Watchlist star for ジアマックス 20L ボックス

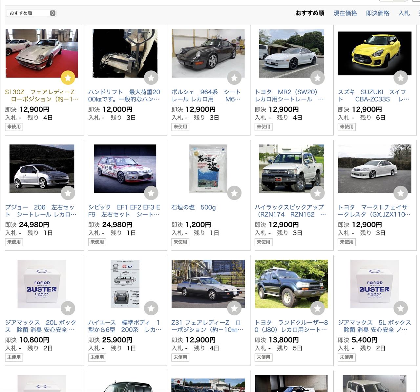[x=68, y=308]
